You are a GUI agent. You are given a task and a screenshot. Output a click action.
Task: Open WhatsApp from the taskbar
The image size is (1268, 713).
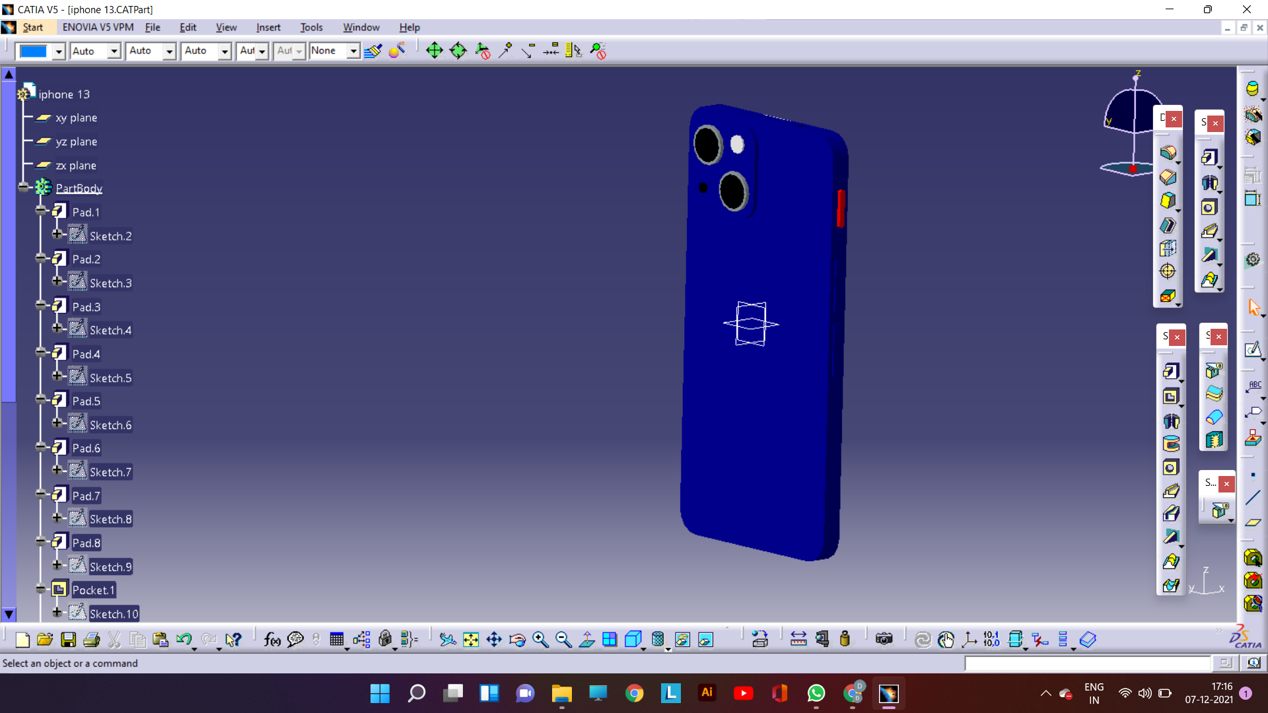coord(816,693)
